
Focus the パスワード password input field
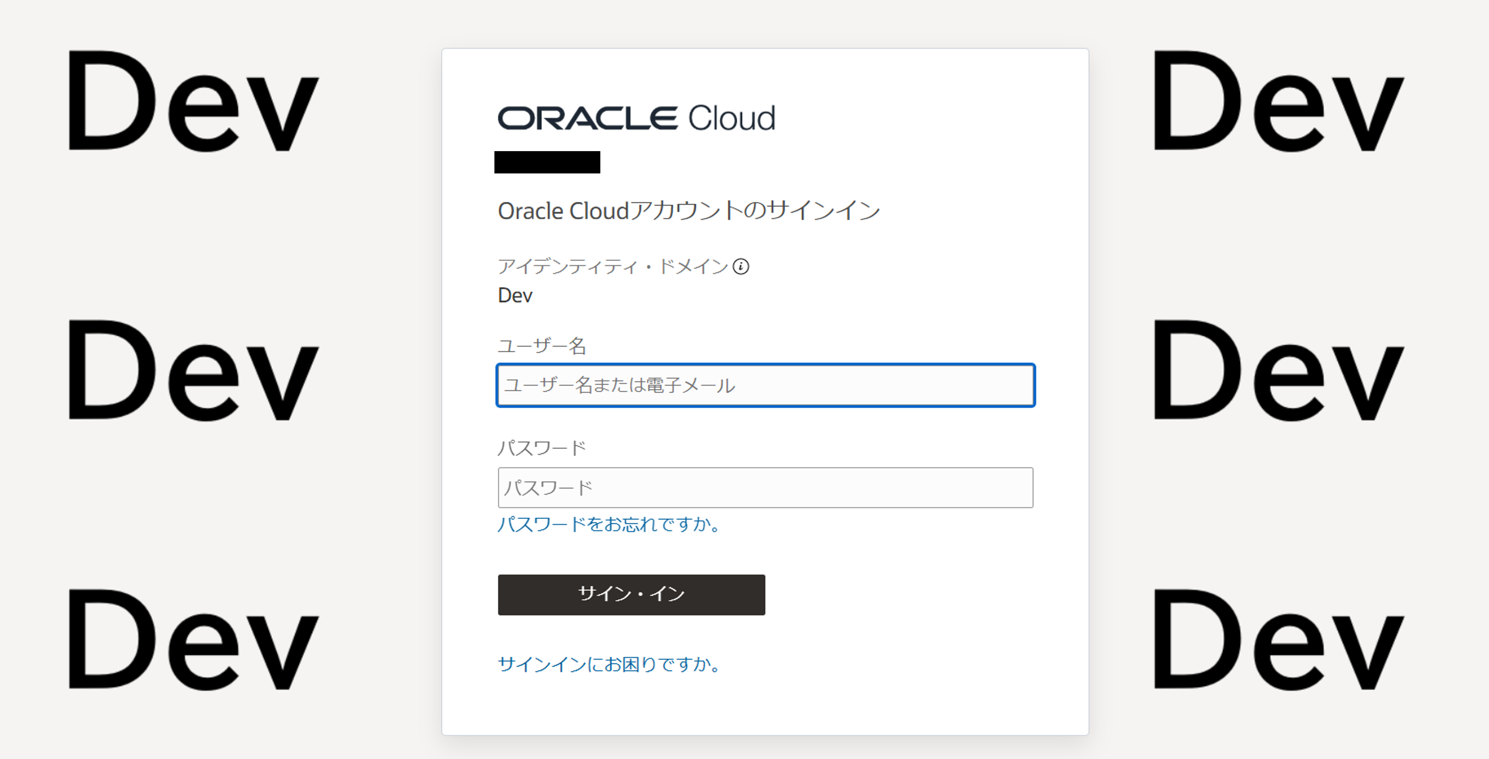pos(765,488)
